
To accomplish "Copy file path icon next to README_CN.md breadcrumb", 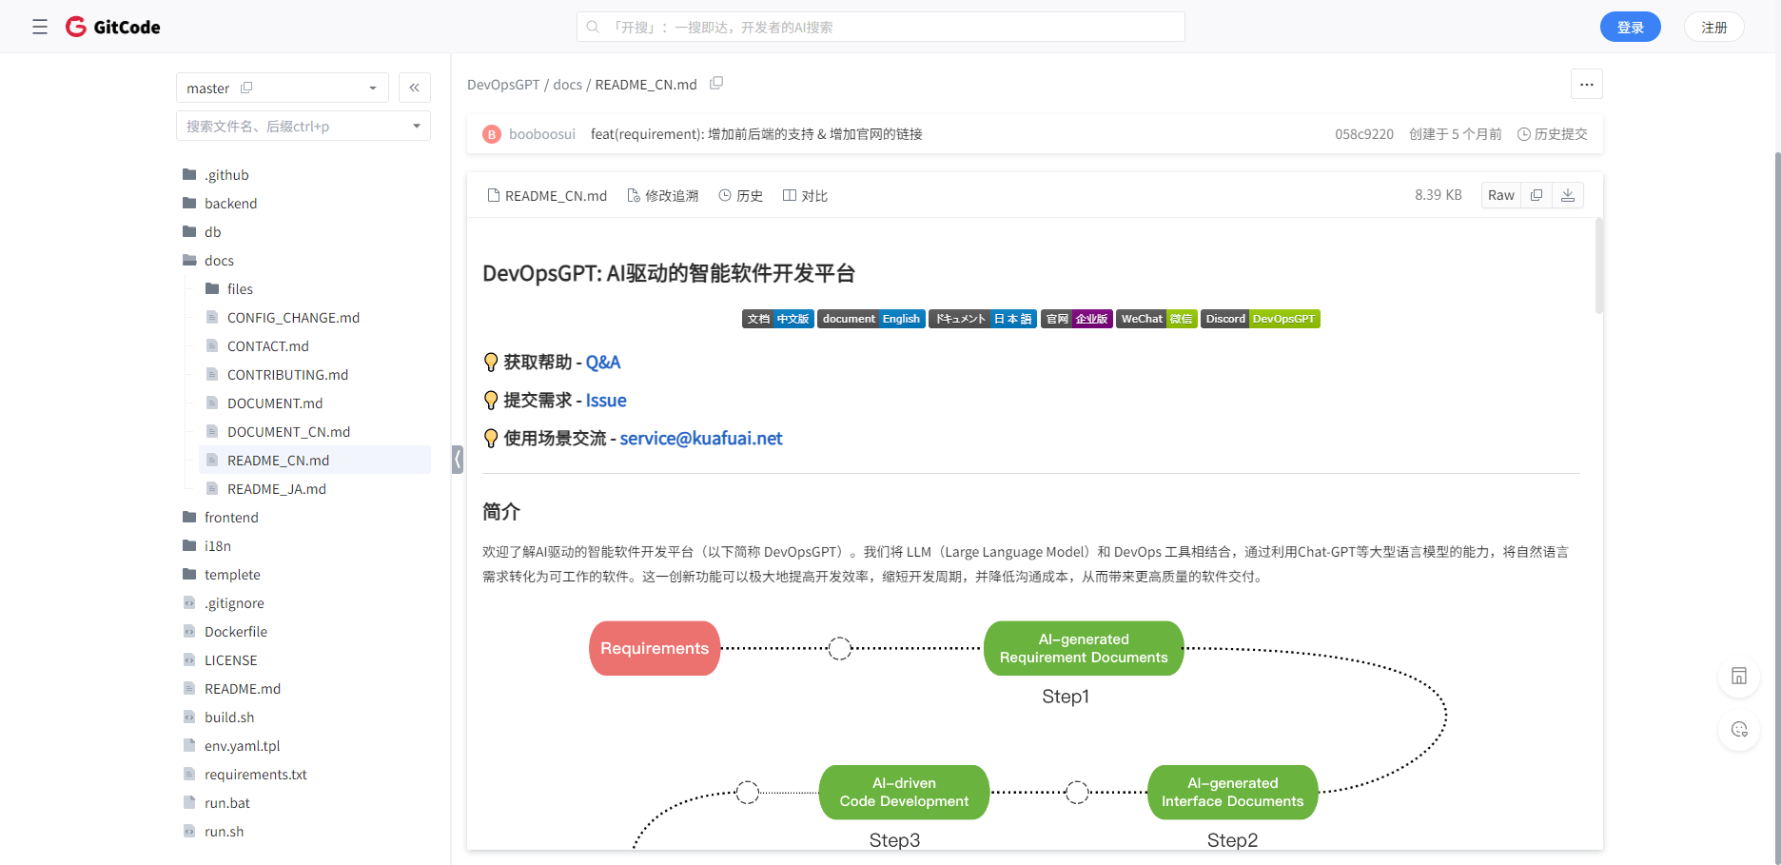I will 716,84.
